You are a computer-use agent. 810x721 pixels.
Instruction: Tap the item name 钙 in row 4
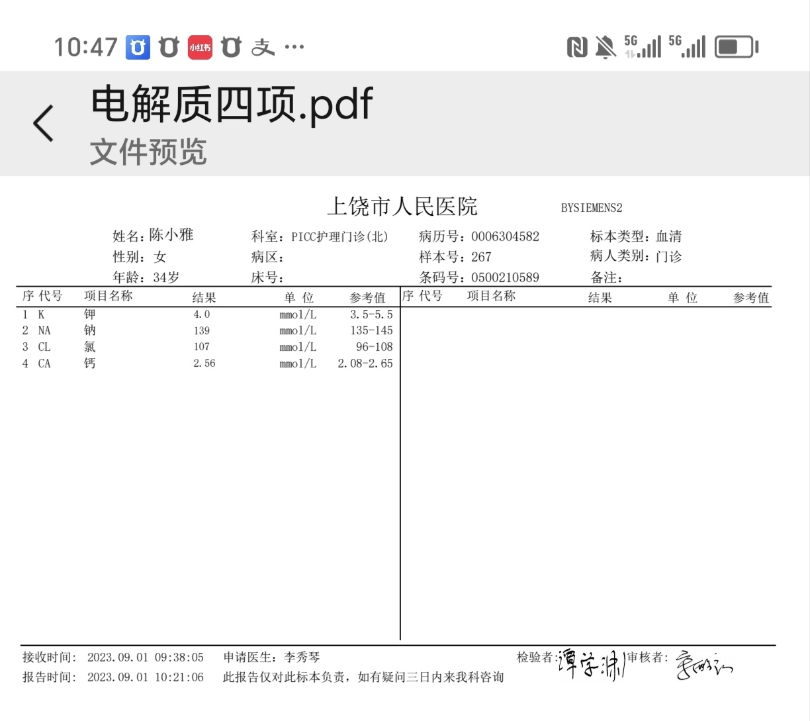point(90,363)
